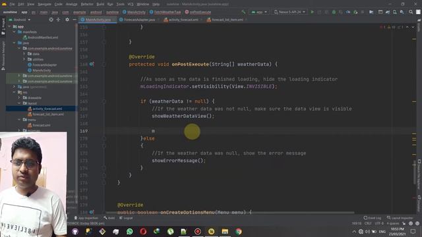Click MainActivity in navigation breadcrumb
Viewport: 422px width, 237px height.
point(134,12)
